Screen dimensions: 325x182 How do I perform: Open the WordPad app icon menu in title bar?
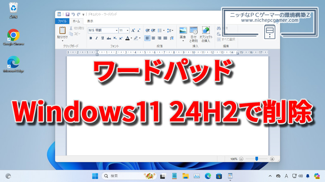[x=59, y=14]
